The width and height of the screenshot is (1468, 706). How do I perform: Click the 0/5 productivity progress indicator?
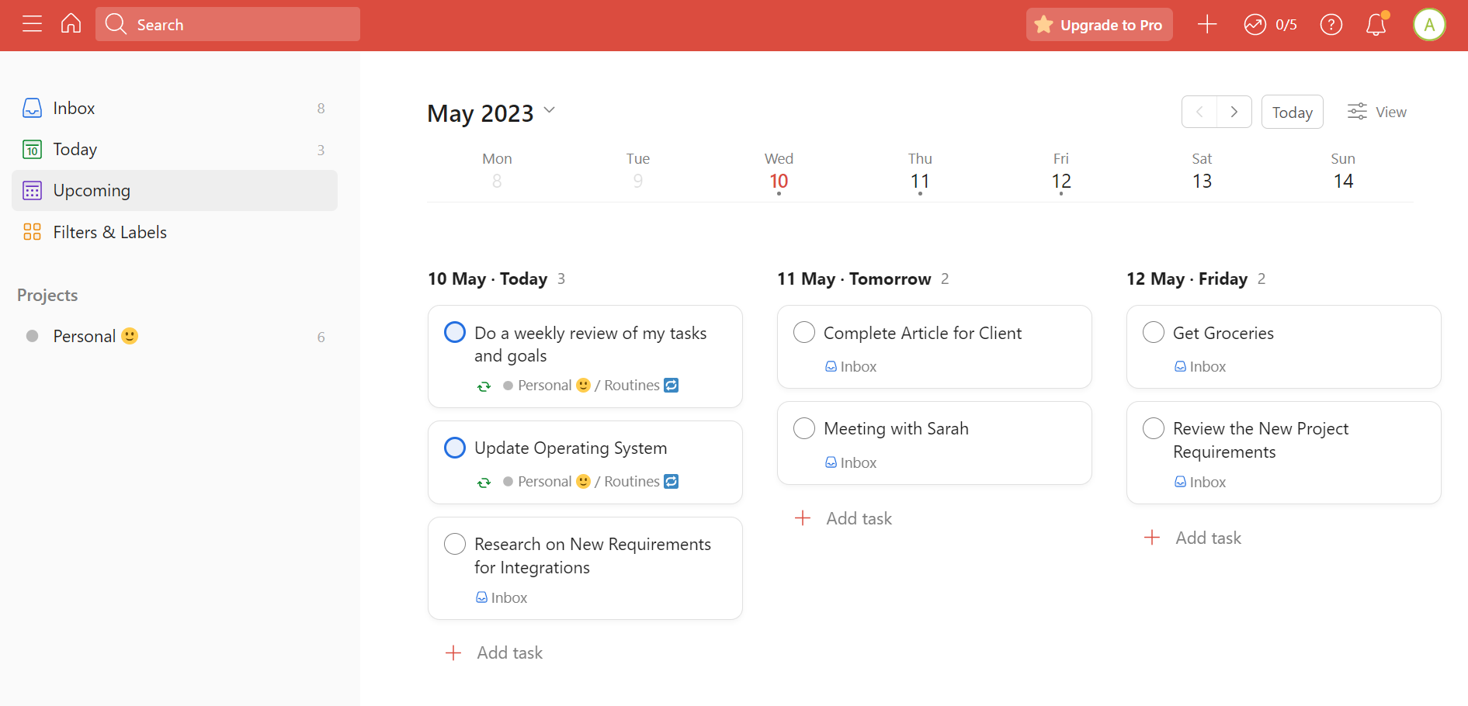(x=1270, y=24)
